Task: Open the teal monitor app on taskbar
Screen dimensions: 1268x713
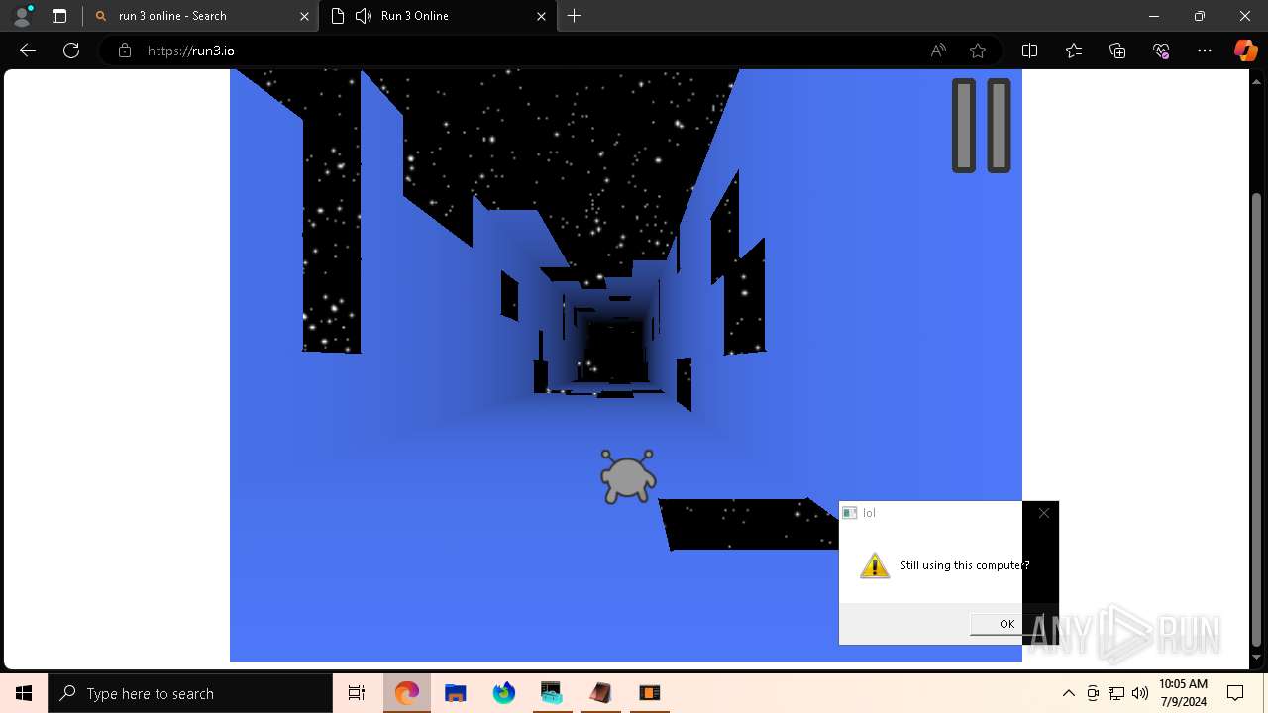Action: 552,693
